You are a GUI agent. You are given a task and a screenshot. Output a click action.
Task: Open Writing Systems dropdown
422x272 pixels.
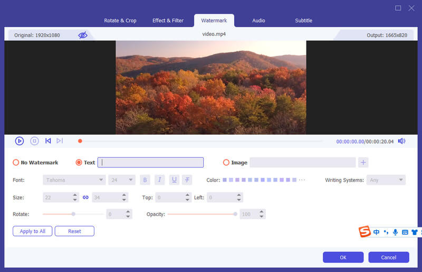386,180
